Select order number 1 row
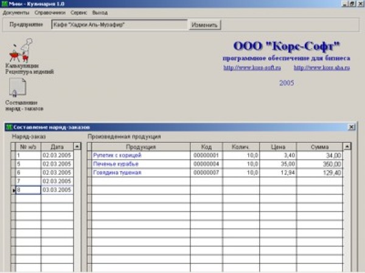Viewport: 365px width, 273px height. point(28,156)
